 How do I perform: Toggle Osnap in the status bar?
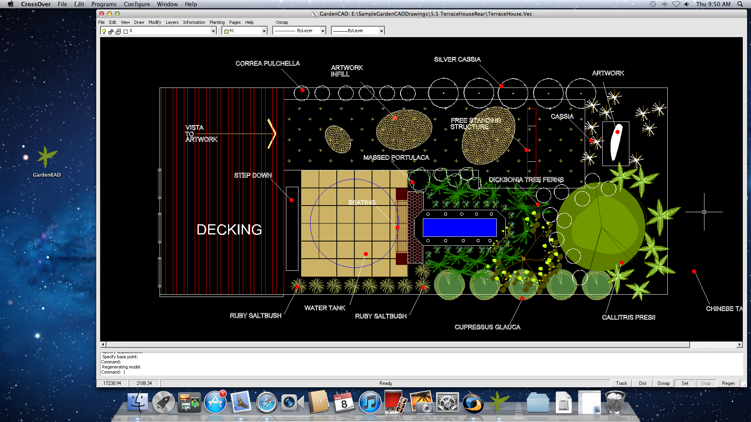[x=663, y=383]
